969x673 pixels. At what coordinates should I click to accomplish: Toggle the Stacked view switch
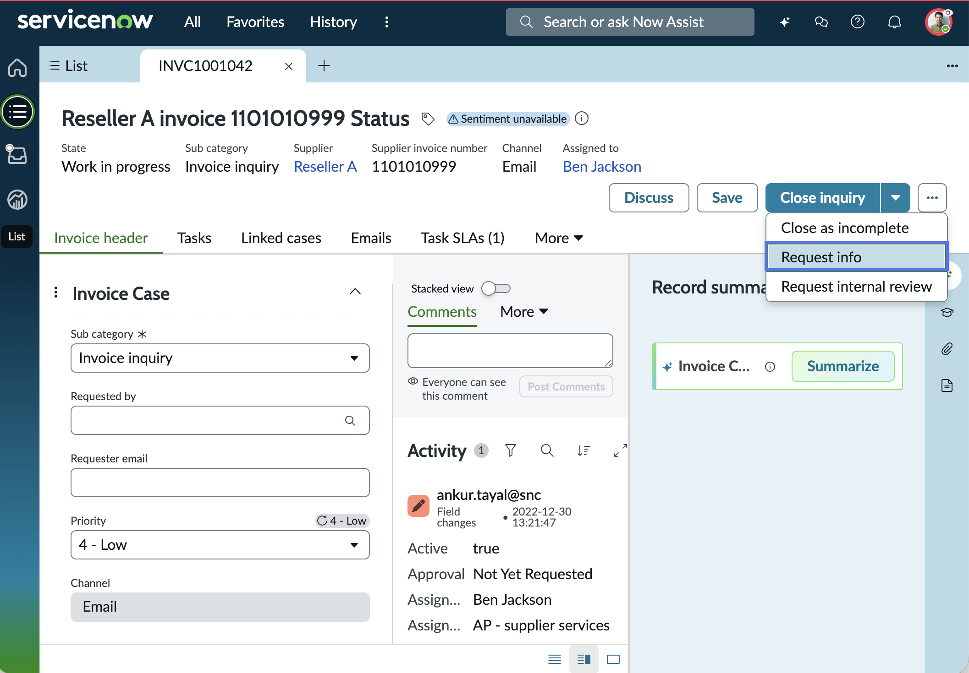tap(496, 288)
